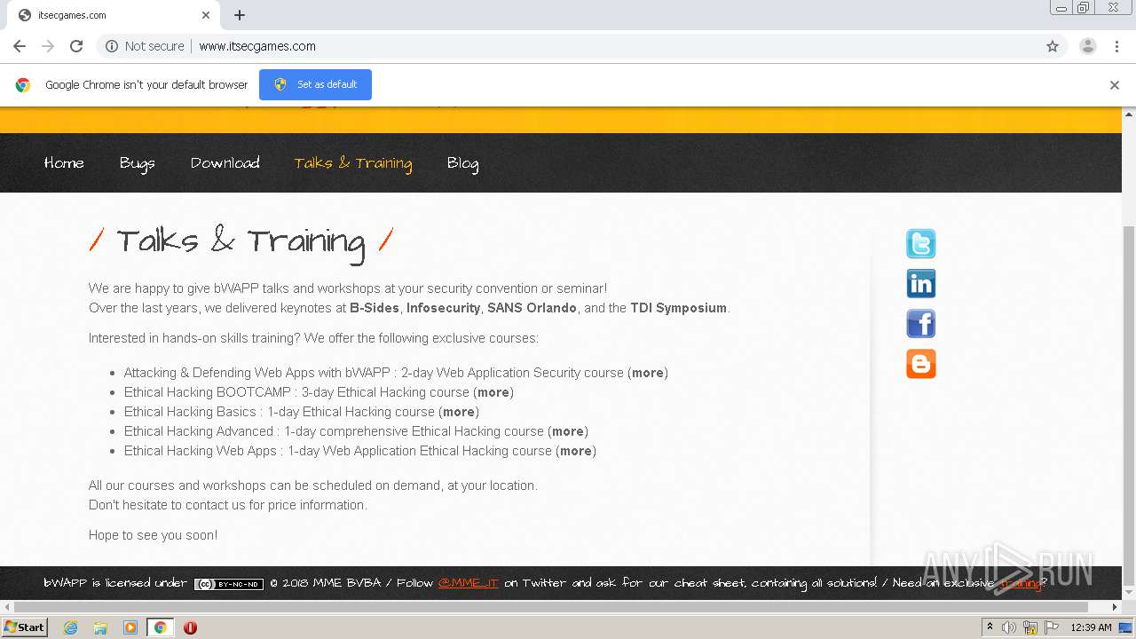The image size is (1136, 639).
Task: Close the itsecgames.com tab
Action: click(x=206, y=15)
